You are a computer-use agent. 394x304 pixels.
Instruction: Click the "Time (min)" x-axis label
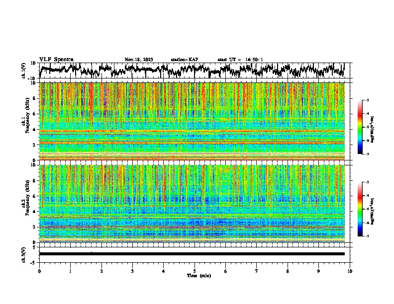coord(199,276)
